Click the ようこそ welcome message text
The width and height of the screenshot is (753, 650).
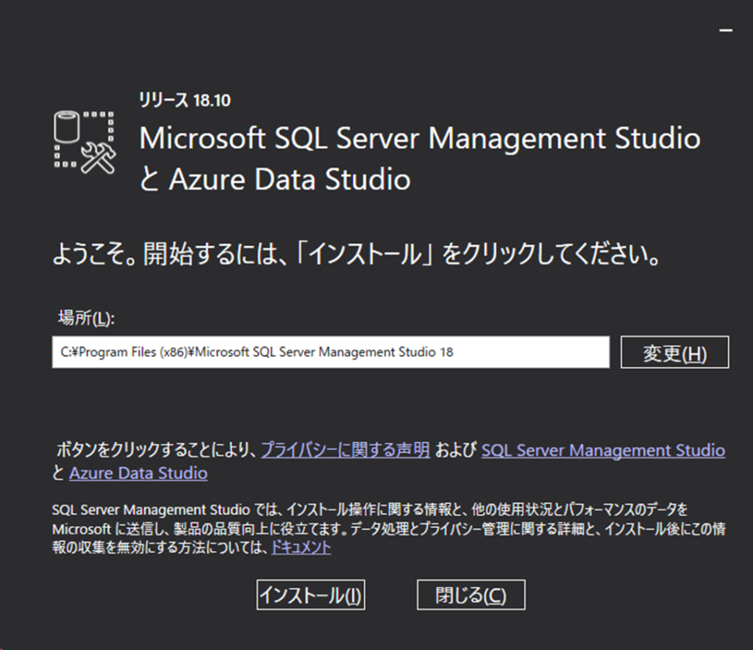click(x=356, y=254)
